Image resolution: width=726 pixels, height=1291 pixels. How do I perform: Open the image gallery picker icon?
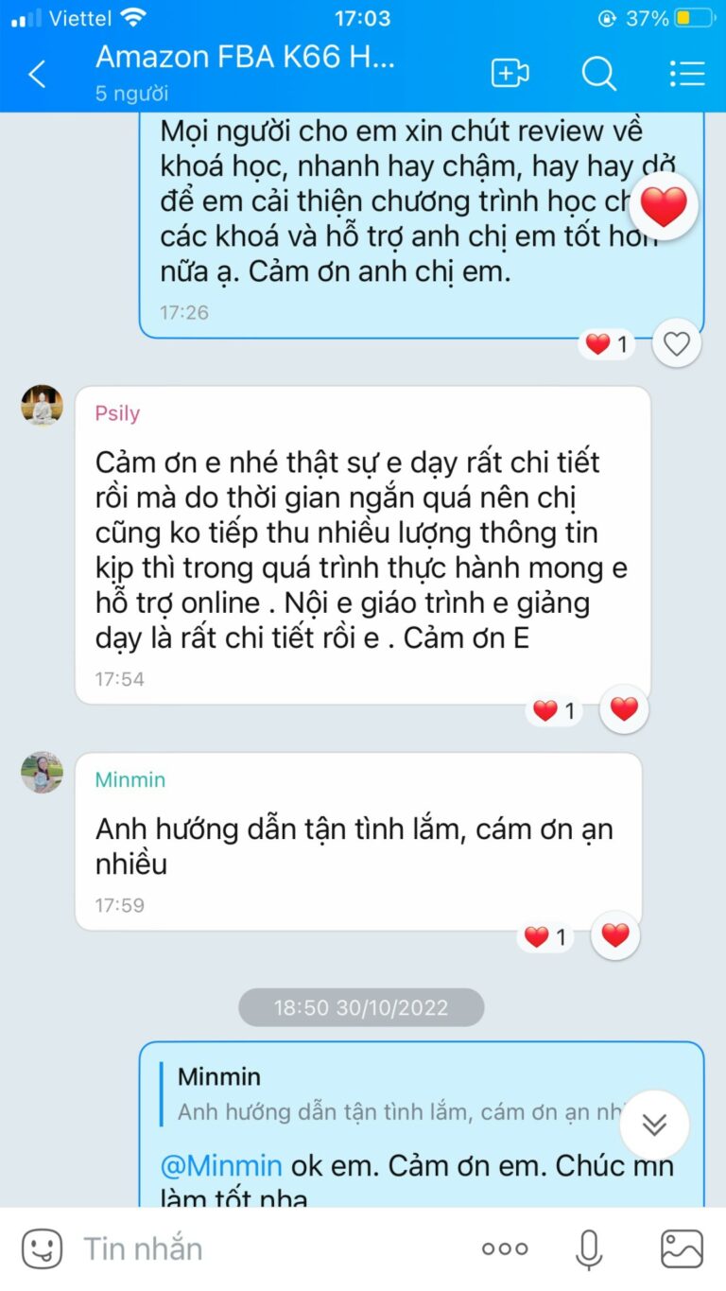point(682,1248)
